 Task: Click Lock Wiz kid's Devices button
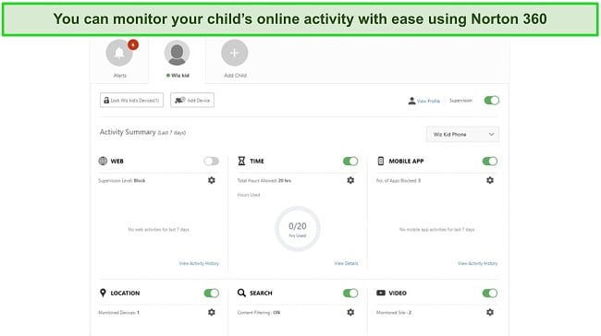coord(131,101)
